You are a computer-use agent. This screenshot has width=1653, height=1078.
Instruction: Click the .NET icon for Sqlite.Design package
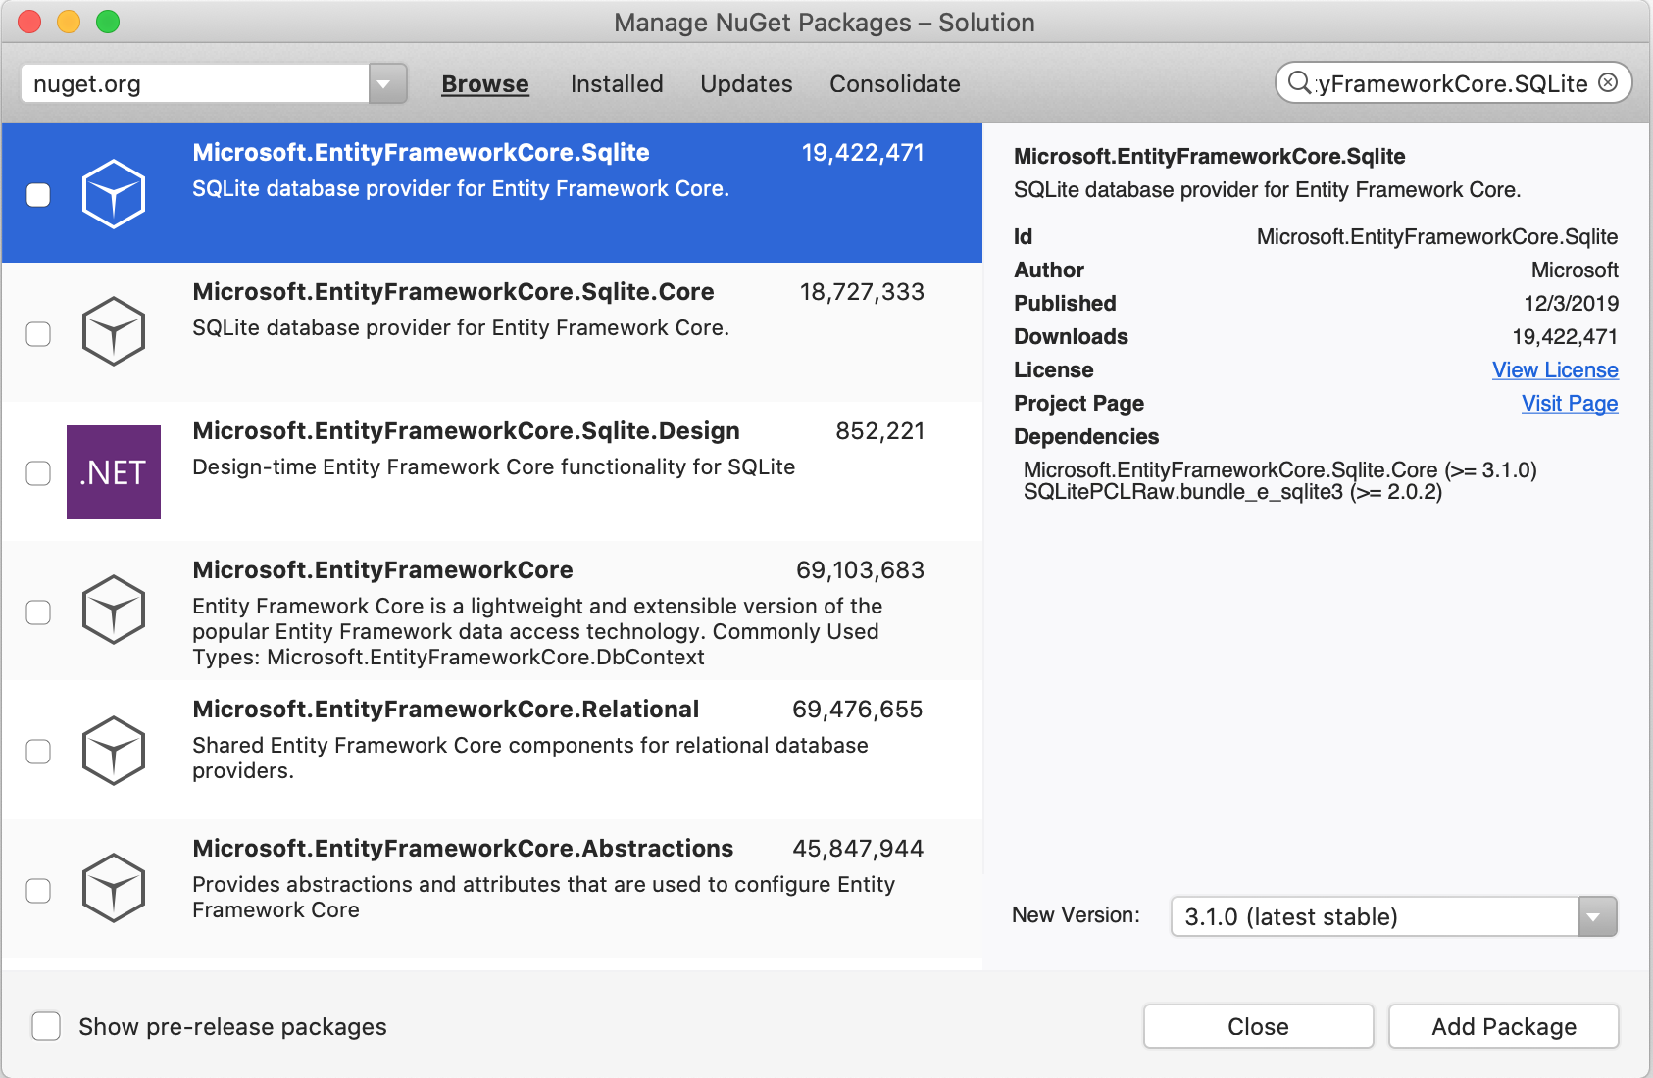(114, 472)
